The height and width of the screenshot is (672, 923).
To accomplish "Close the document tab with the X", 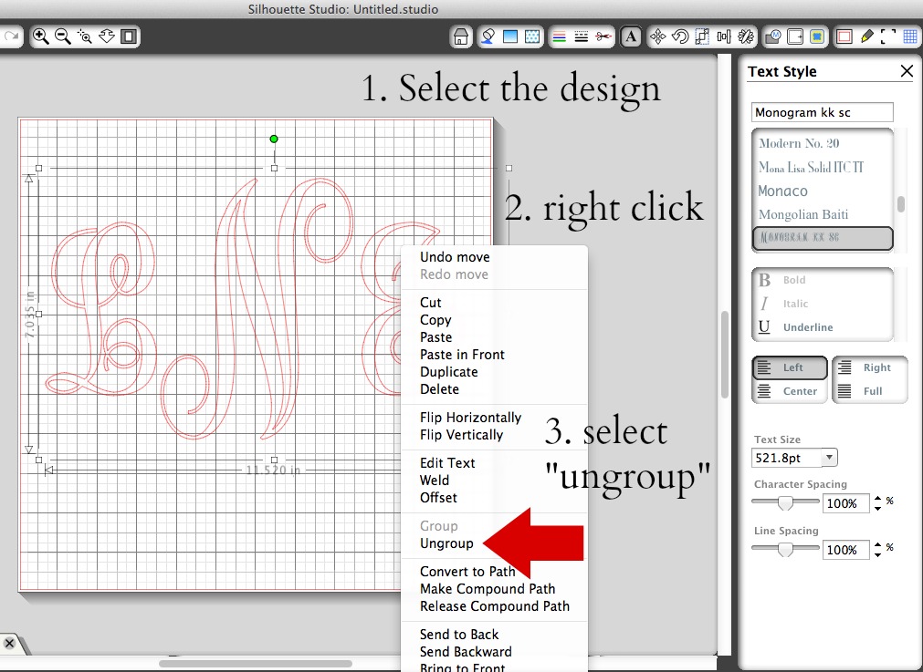I will tap(9, 643).
